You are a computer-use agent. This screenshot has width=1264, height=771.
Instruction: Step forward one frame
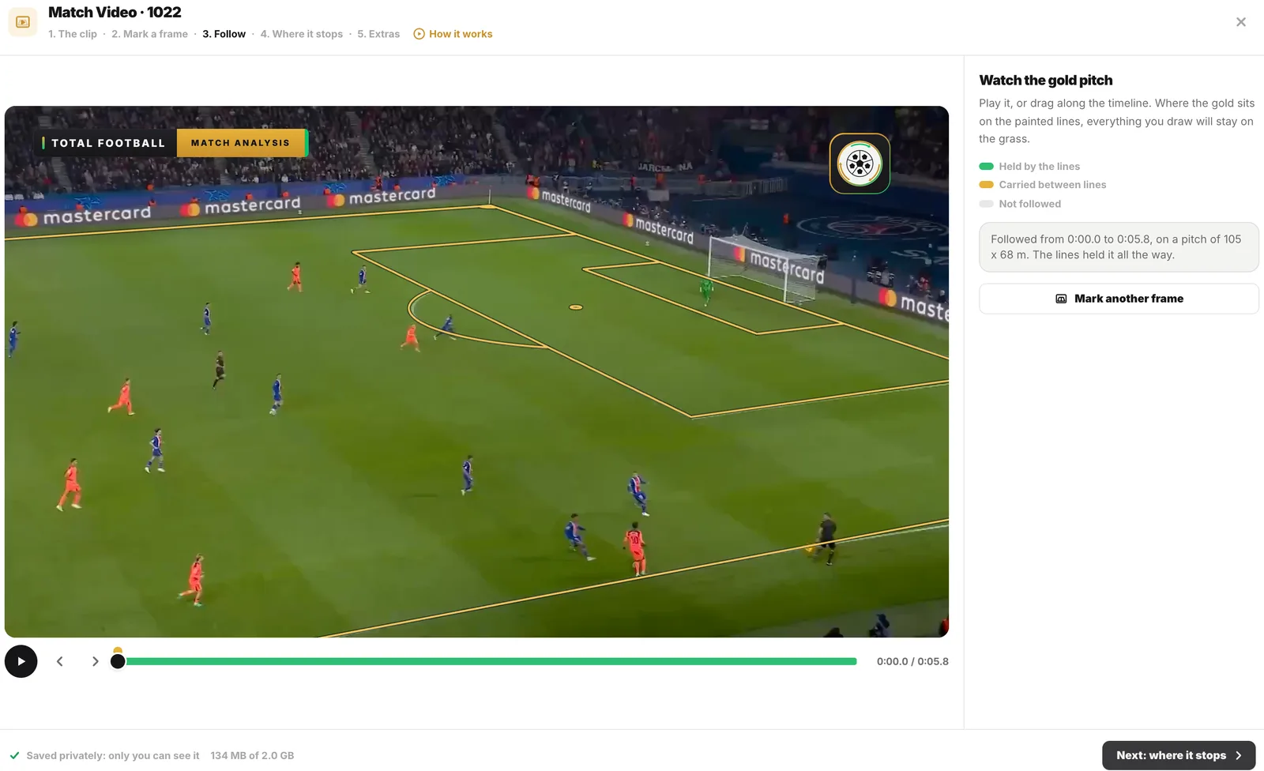coord(95,661)
